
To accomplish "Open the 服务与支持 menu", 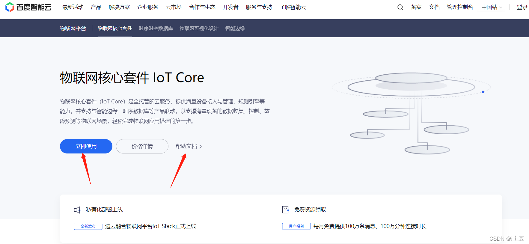I will click(x=259, y=7).
